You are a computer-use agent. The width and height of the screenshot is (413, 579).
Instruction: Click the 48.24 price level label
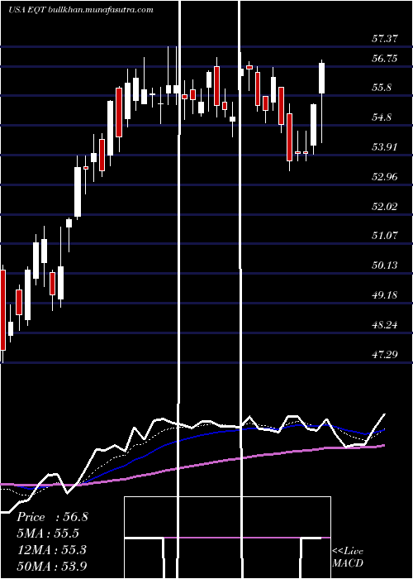tap(385, 325)
